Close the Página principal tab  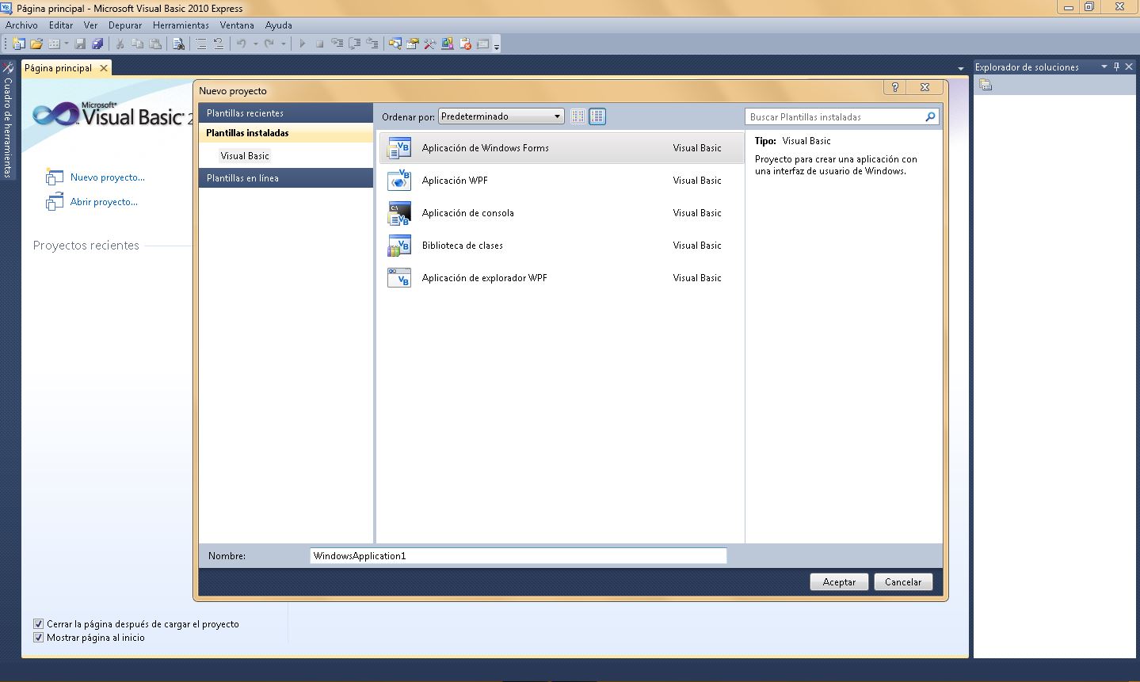(103, 68)
